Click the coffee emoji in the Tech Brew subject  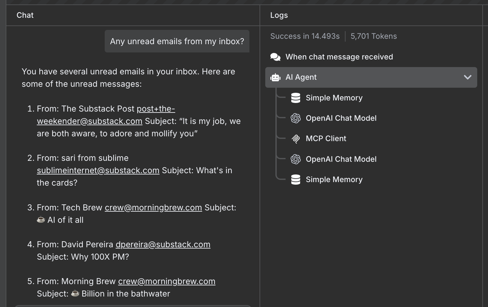pyautogui.click(x=41, y=219)
